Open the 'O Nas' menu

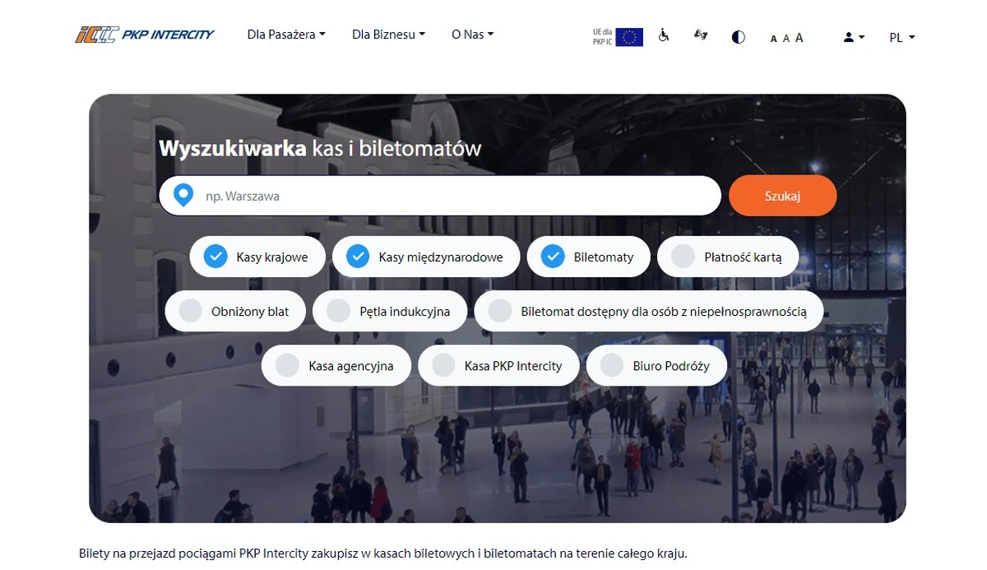[x=472, y=35]
